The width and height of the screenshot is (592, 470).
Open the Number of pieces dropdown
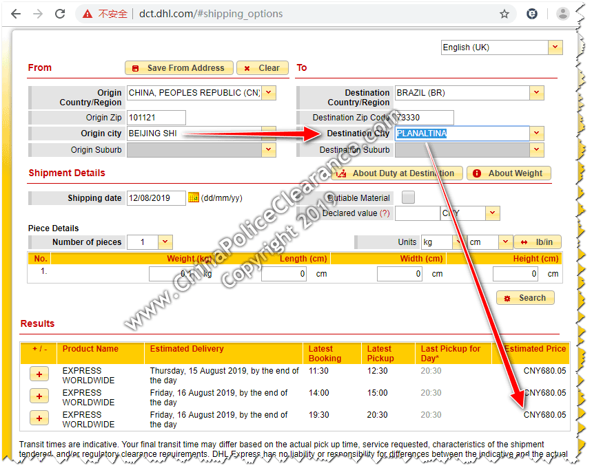165,242
